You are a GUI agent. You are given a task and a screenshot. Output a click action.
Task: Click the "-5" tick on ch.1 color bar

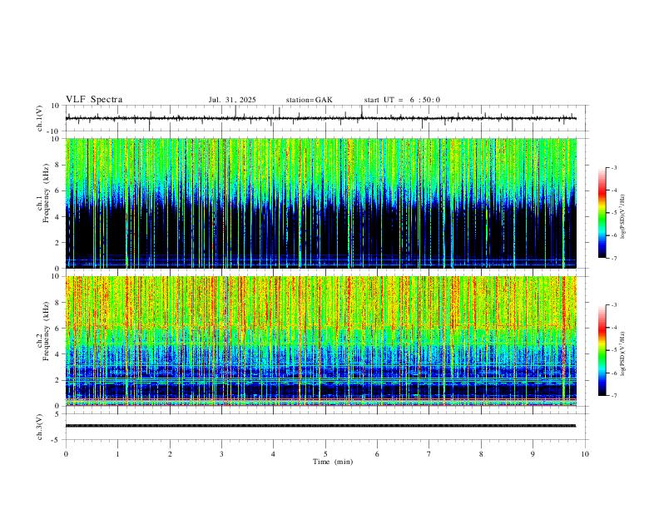tap(614, 213)
